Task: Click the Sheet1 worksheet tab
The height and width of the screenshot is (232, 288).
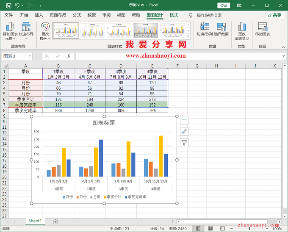Action: pyautogui.click(x=35, y=221)
